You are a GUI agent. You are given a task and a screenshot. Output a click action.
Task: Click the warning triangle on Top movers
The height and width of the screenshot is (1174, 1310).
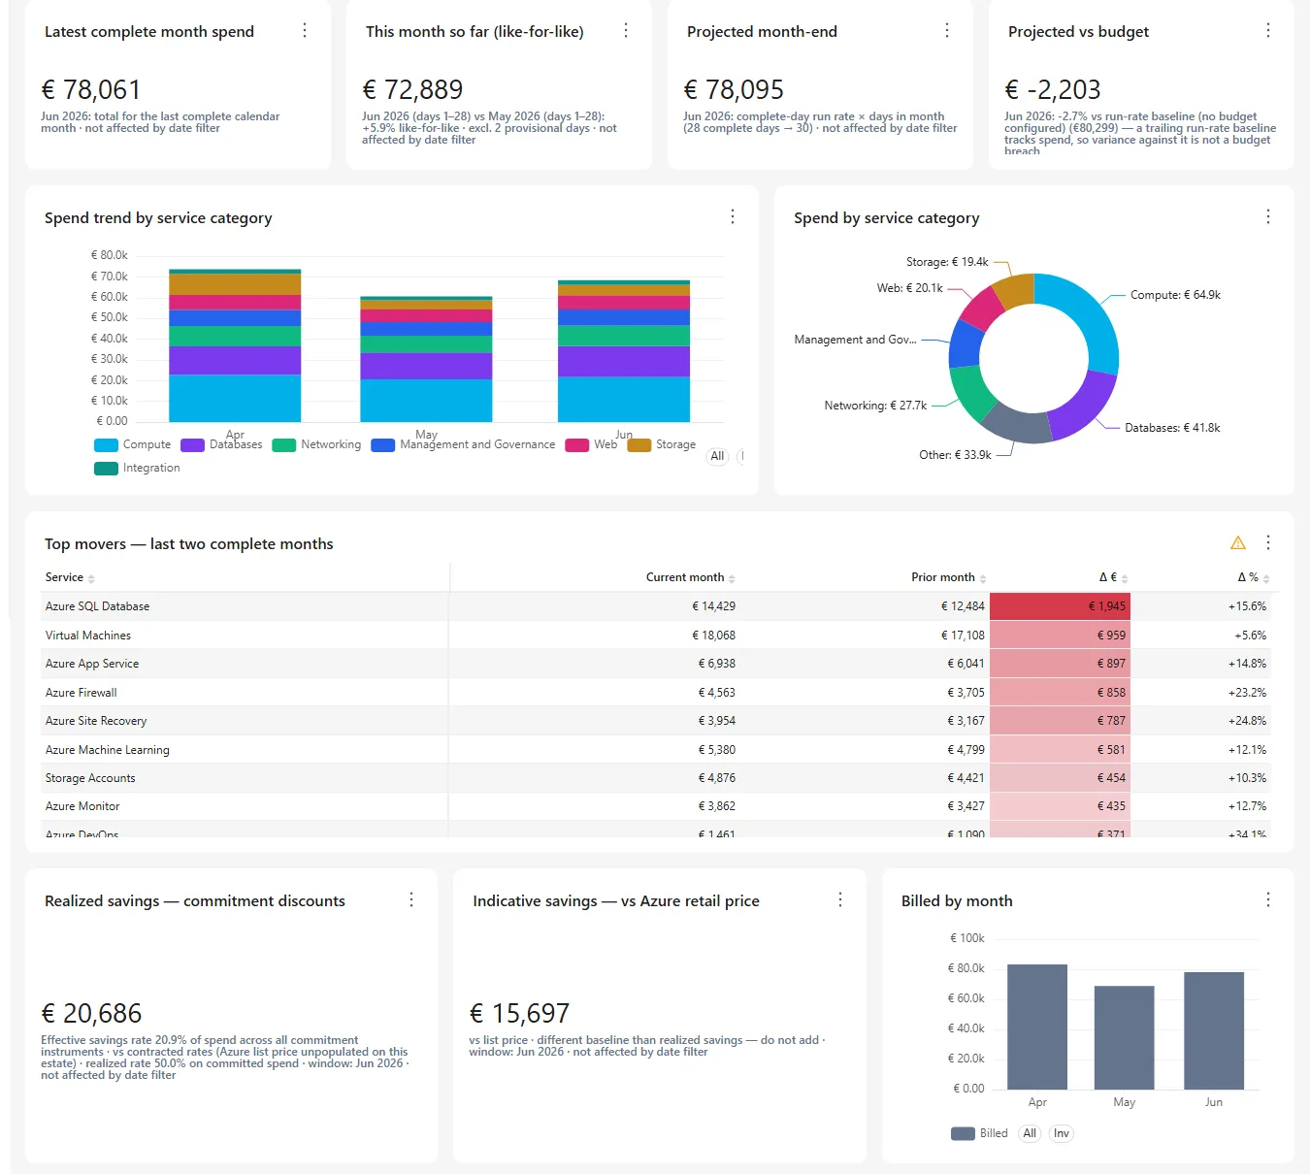point(1238,543)
